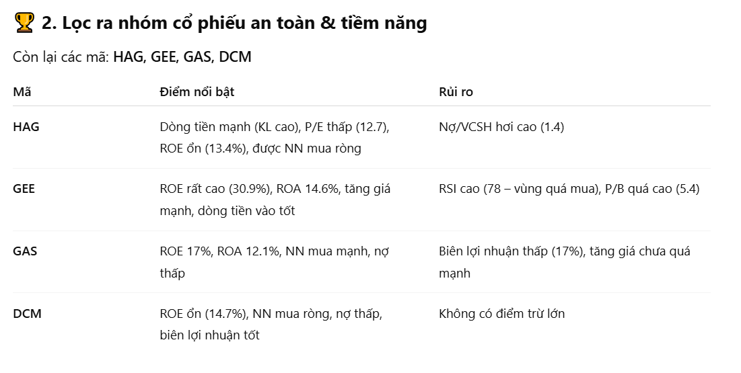Click the trophy emoji icon

[x=24, y=23]
